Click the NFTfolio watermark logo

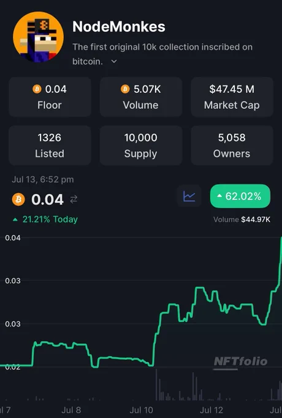(240, 362)
